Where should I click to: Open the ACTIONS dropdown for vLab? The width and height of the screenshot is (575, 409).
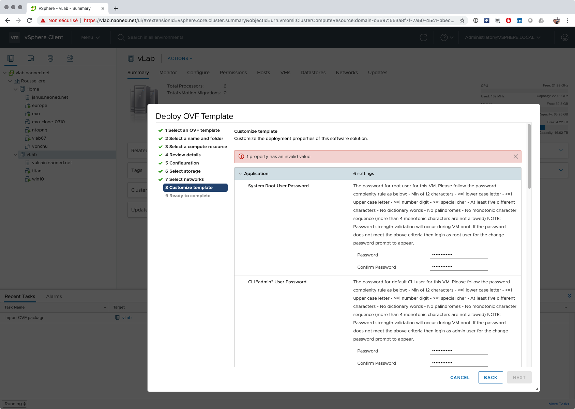point(180,59)
